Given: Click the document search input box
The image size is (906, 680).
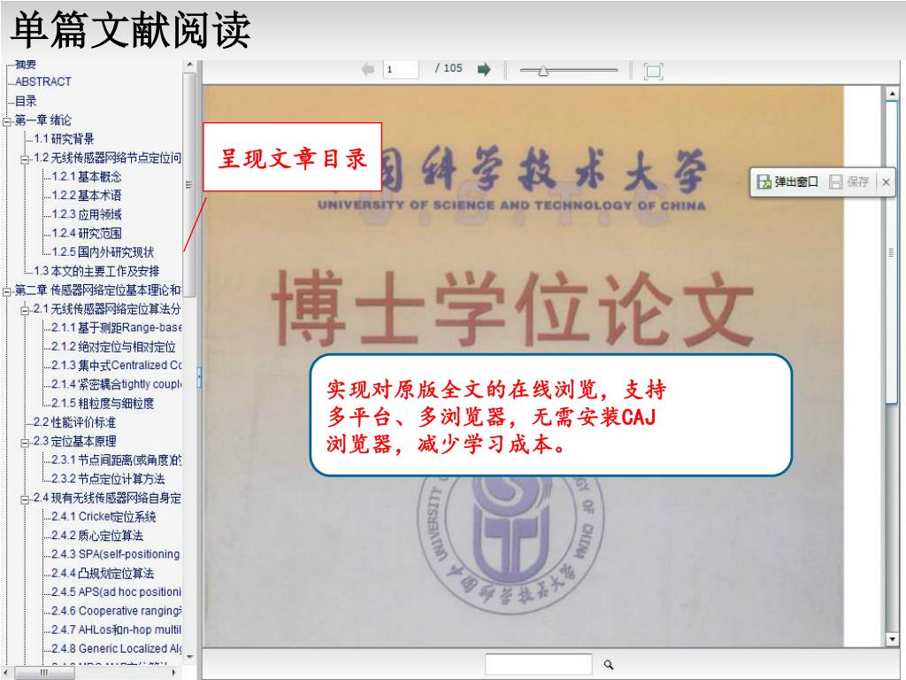Looking at the screenshot, I should (x=539, y=664).
